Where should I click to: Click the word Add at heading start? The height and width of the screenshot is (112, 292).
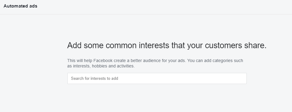74,45
